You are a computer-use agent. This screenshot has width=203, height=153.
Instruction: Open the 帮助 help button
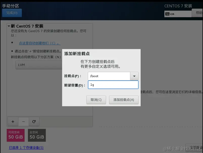coord(197,13)
